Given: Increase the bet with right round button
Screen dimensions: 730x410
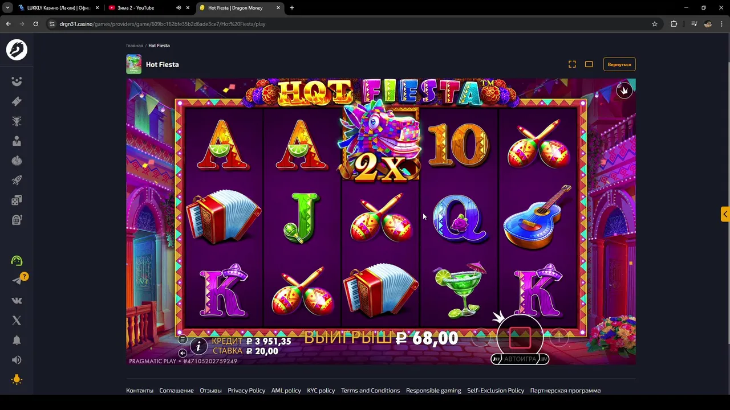Looking at the screenshot, I should (559, 338).
